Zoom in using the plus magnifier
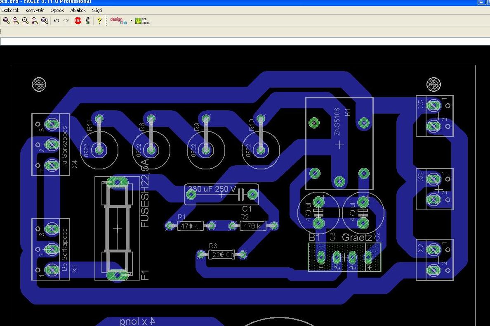 click(16, 20)
